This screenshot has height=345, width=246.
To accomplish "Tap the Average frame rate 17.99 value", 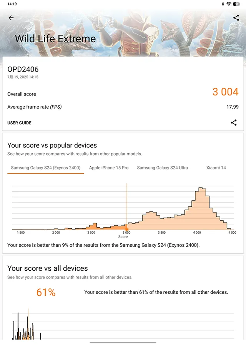I will (233, 107).
